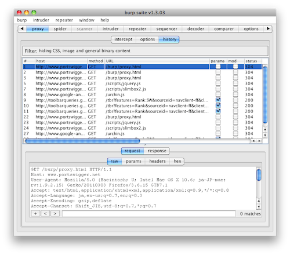
Task: Uncheck params checkbox for row 11
Action: coord(218,111)
